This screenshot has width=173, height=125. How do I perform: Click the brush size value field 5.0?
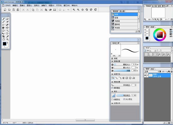[134, 65]
